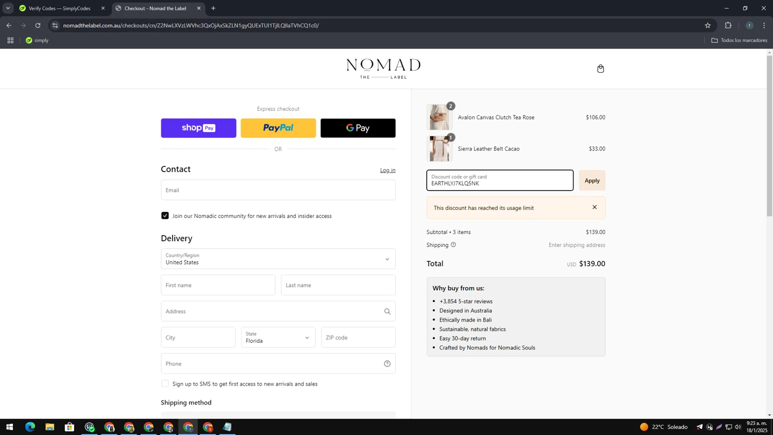Enable SMS sign up checkbox
This screenshot has height=435, width=773.
click(165, 383)
